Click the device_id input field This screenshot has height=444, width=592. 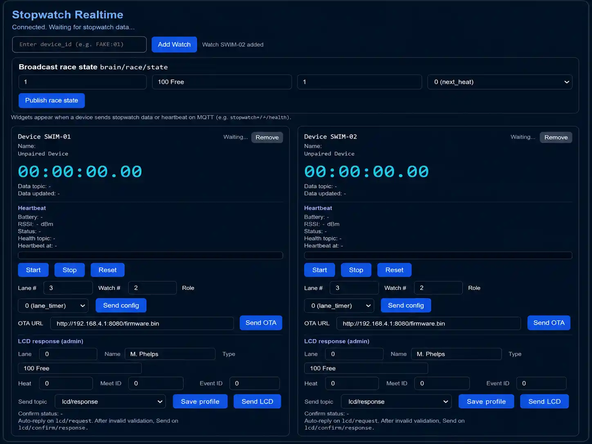click(x=79, y=45)
